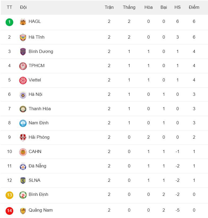The height and width of the screenshot is (218, 208).
Task: Open the CAHN team link
Action: (x=35, y=151)
